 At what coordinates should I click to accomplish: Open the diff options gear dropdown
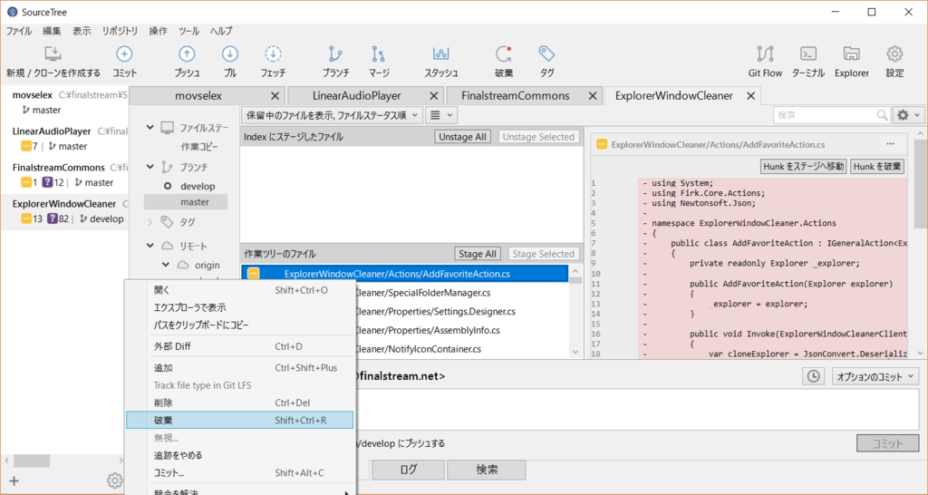pos(908,115)
